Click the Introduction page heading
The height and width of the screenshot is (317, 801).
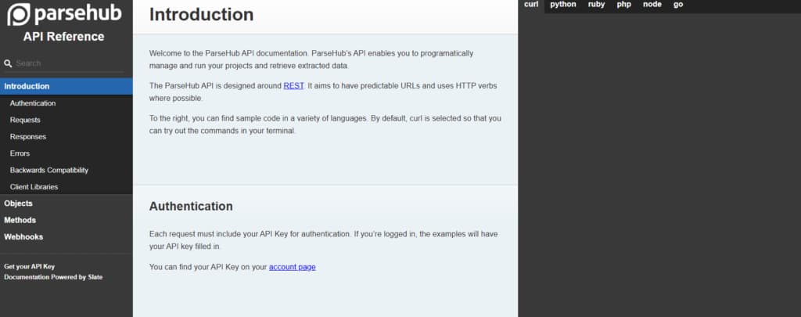201,15
